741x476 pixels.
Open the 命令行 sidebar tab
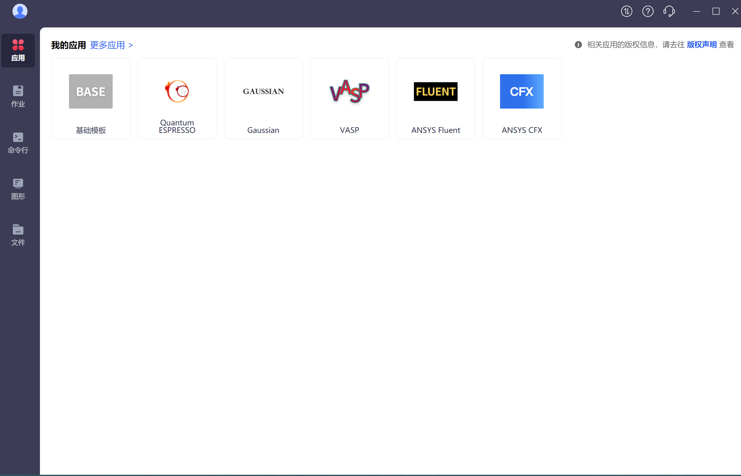[x=18, y=143]
